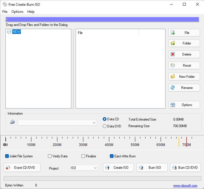Click the 0.00MB total estimated size value
The image size is (204, 189).
(x=178, y=119)
